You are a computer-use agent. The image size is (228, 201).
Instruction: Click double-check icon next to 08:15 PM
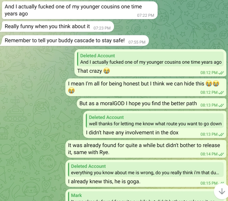point(221,183)
